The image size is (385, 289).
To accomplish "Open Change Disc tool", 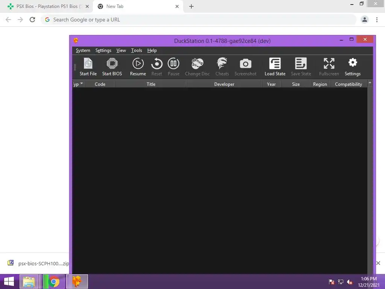I will 197,67.
